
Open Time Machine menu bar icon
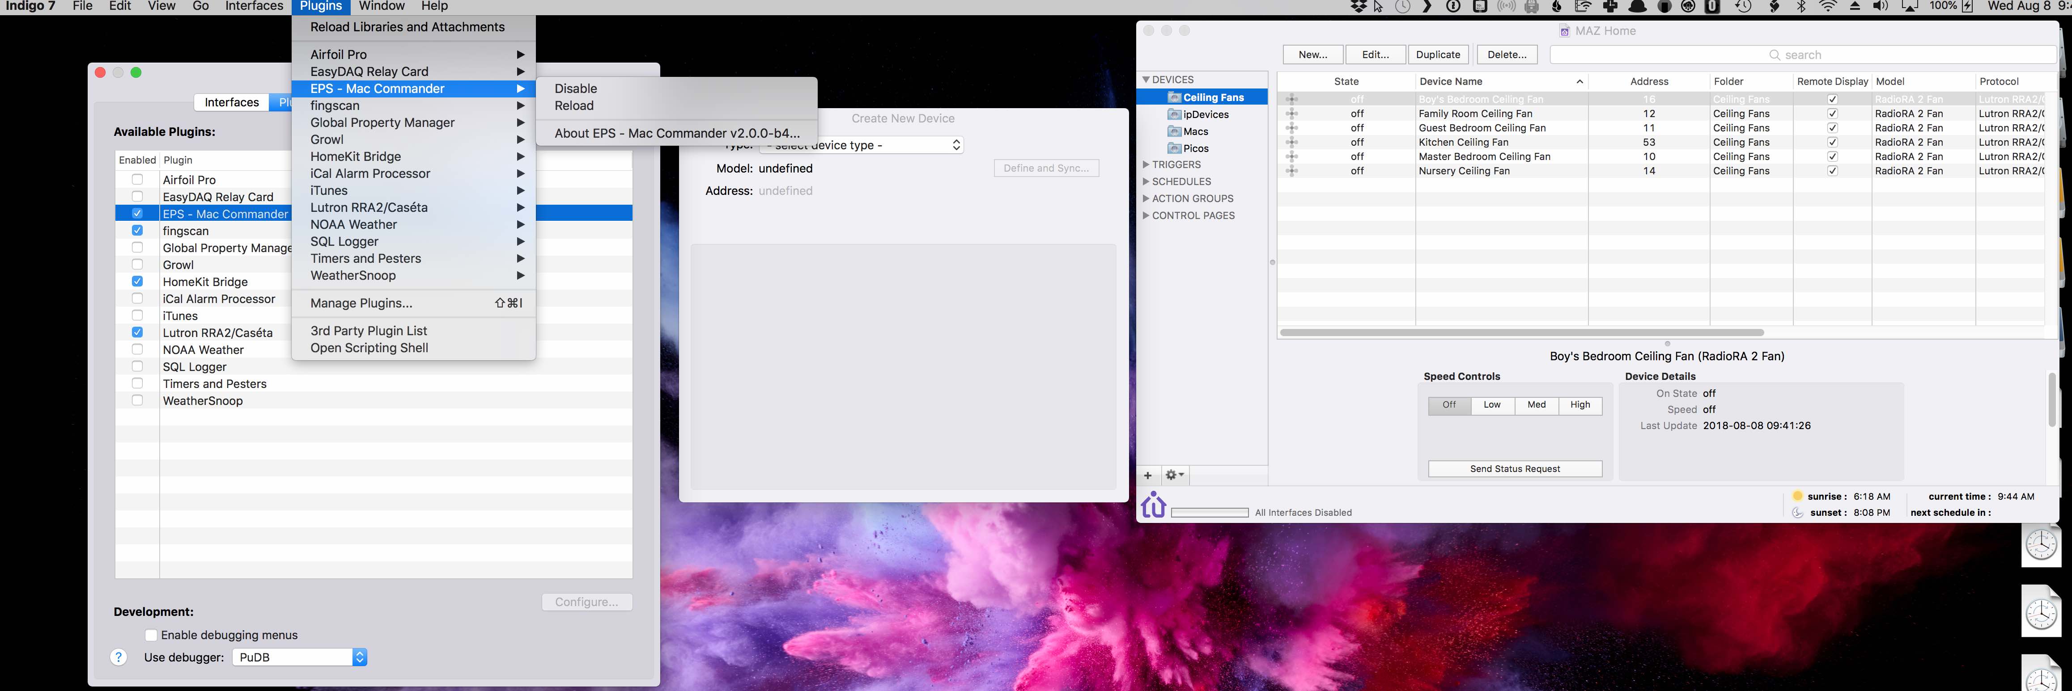click(x=1743, y=6)
